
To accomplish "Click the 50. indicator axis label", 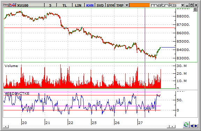I will pyautogui.click(x=179, y=100).
